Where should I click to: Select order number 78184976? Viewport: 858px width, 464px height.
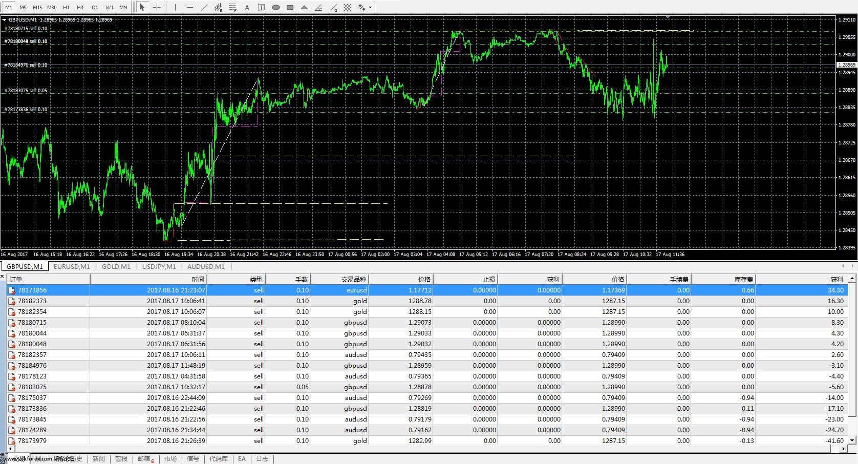tap(32, 365)
